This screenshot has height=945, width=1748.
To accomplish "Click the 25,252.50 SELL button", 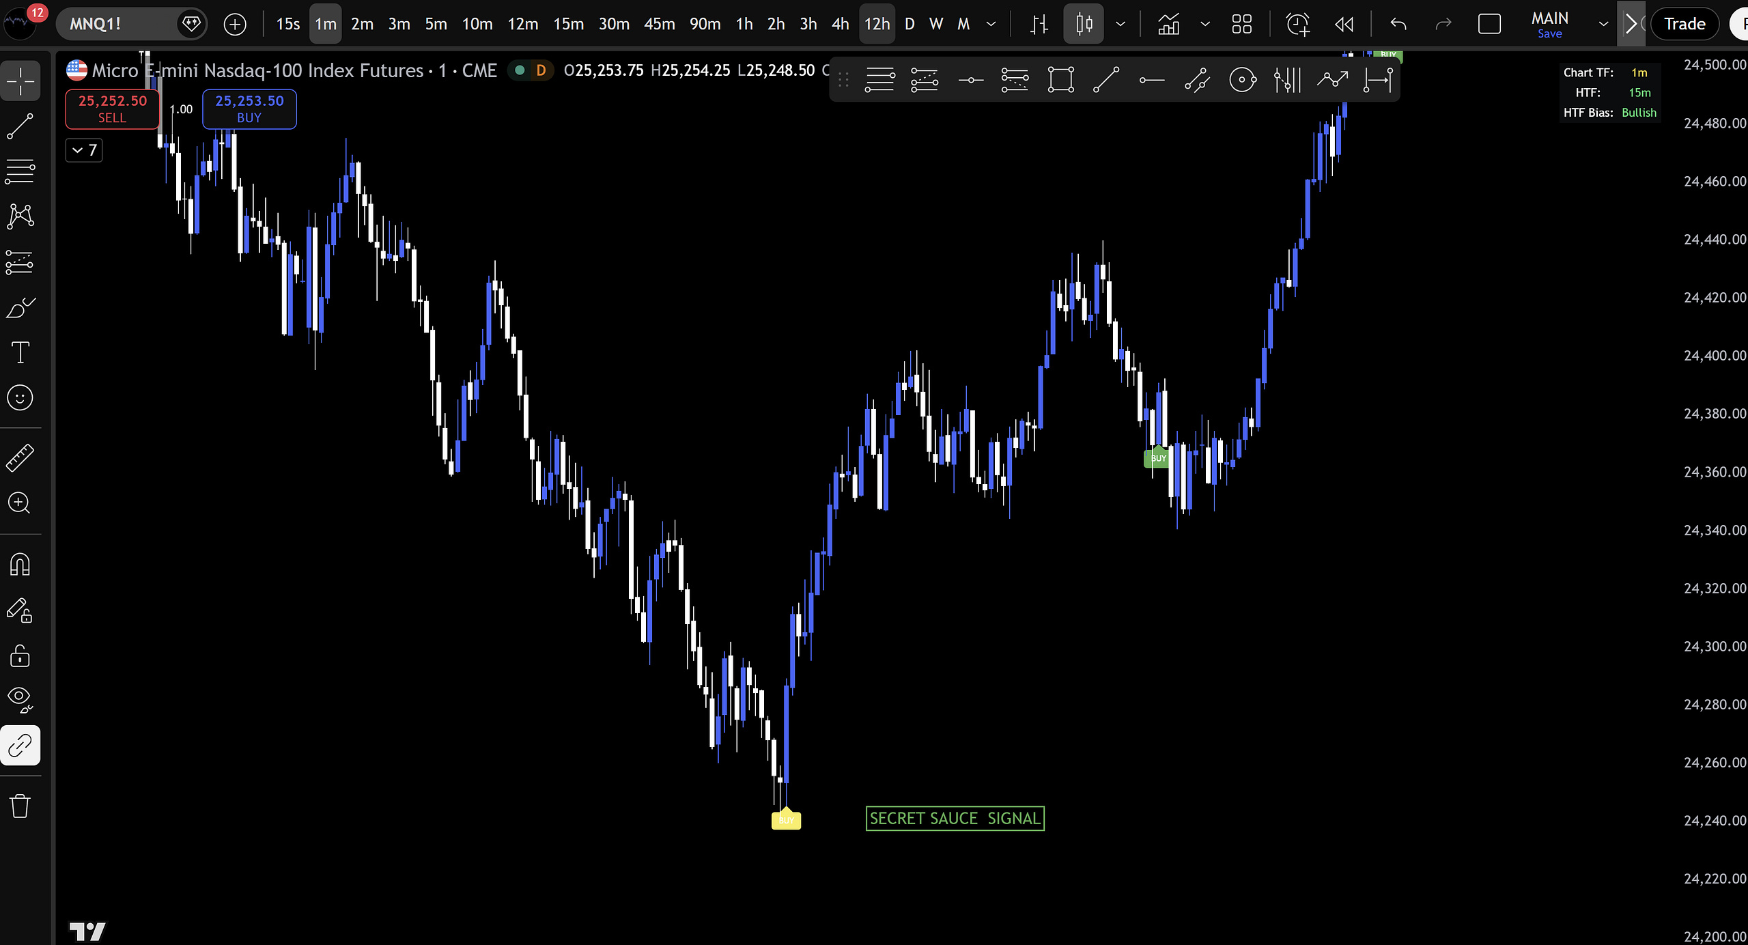I will pyautogui.click(x=113, y=109).
